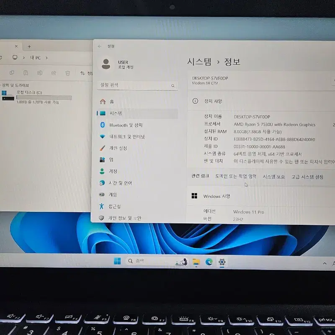Expand chevron before 내 PC in breadcrumb
The height and width of the screenshot is (335, 335).
coord(24,58)
